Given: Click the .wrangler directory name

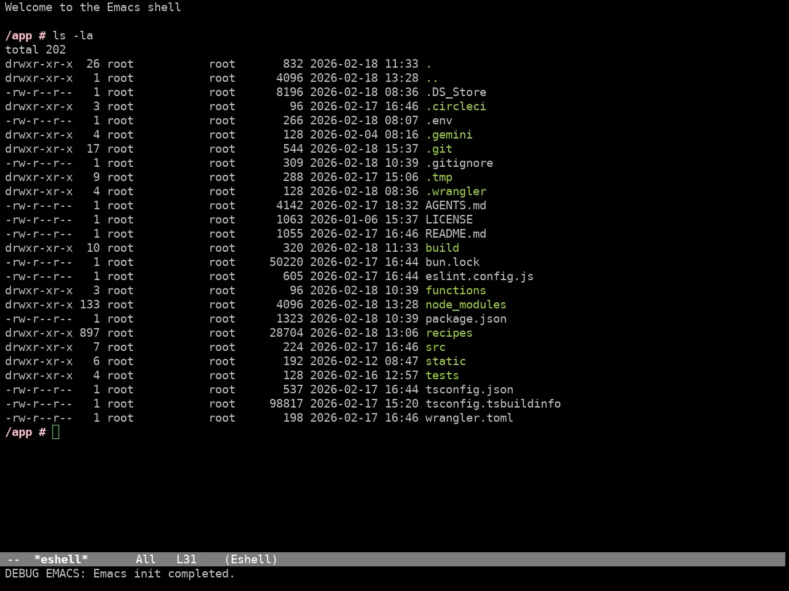Looking at the screenshot, I should click(x=456, y=191).
